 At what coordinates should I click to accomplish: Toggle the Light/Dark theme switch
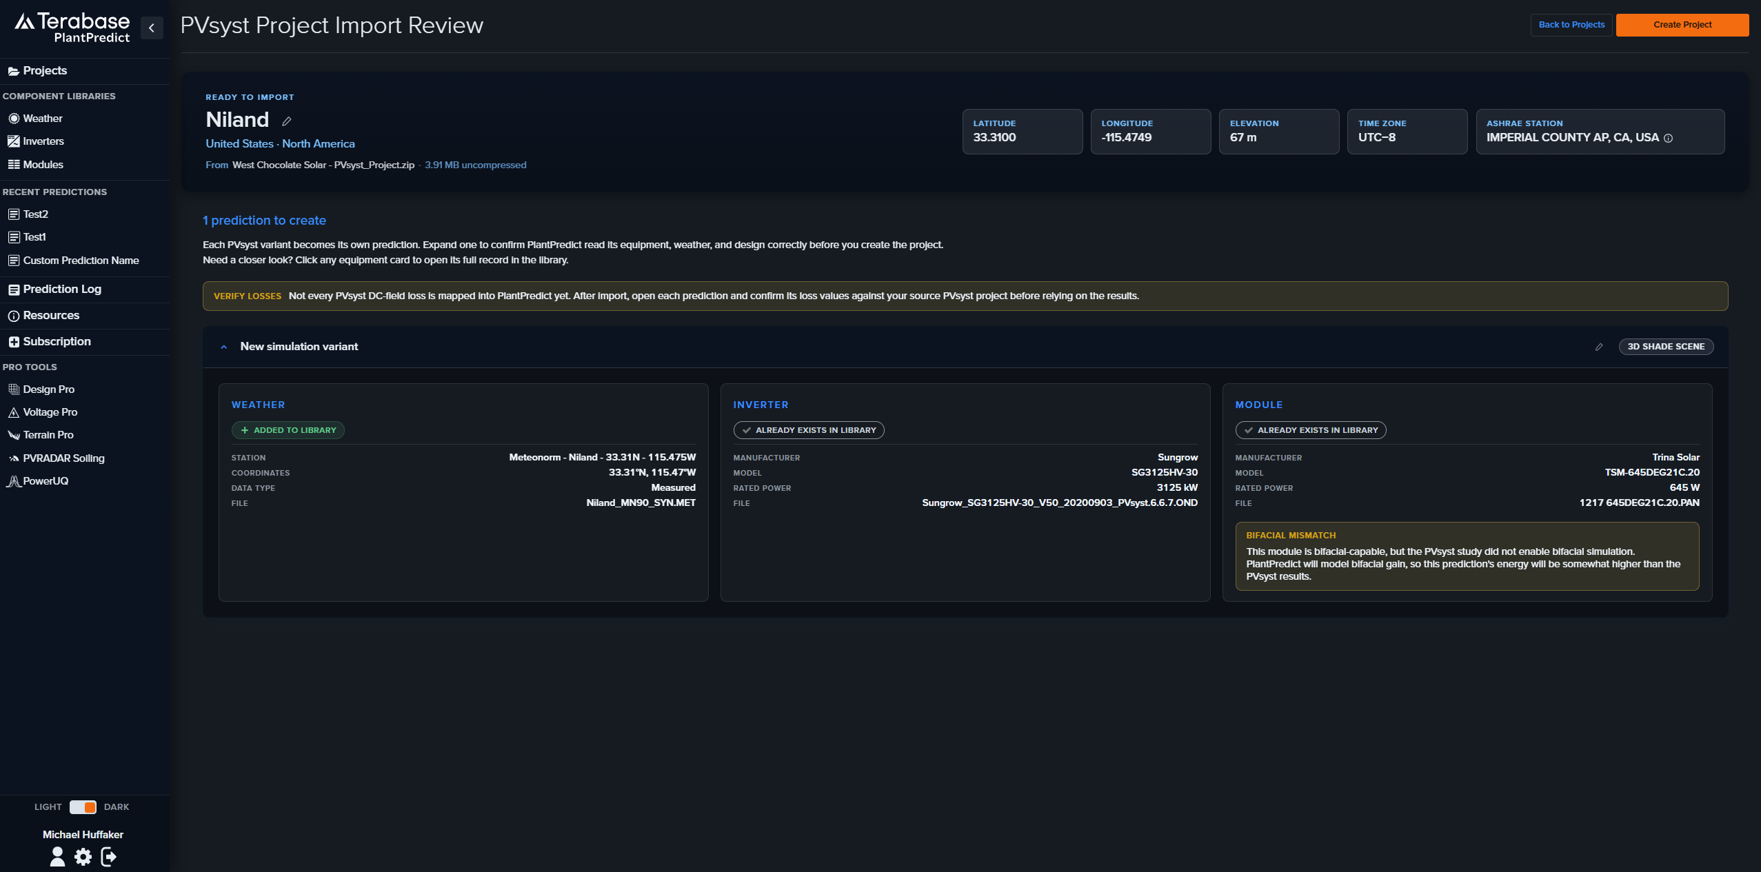[x=83, y=807]
